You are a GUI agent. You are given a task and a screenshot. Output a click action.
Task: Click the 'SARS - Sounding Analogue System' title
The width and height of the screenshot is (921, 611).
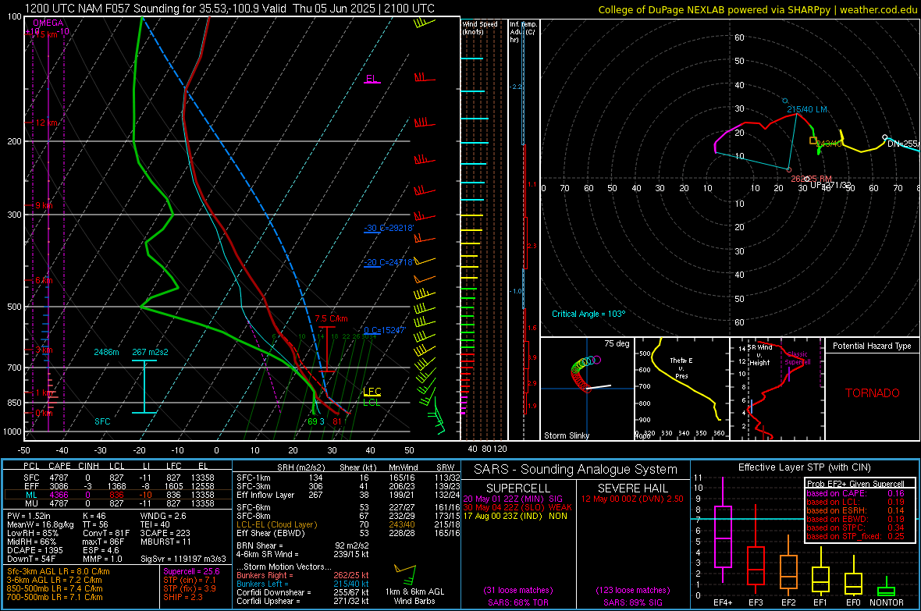pos(575,470)
